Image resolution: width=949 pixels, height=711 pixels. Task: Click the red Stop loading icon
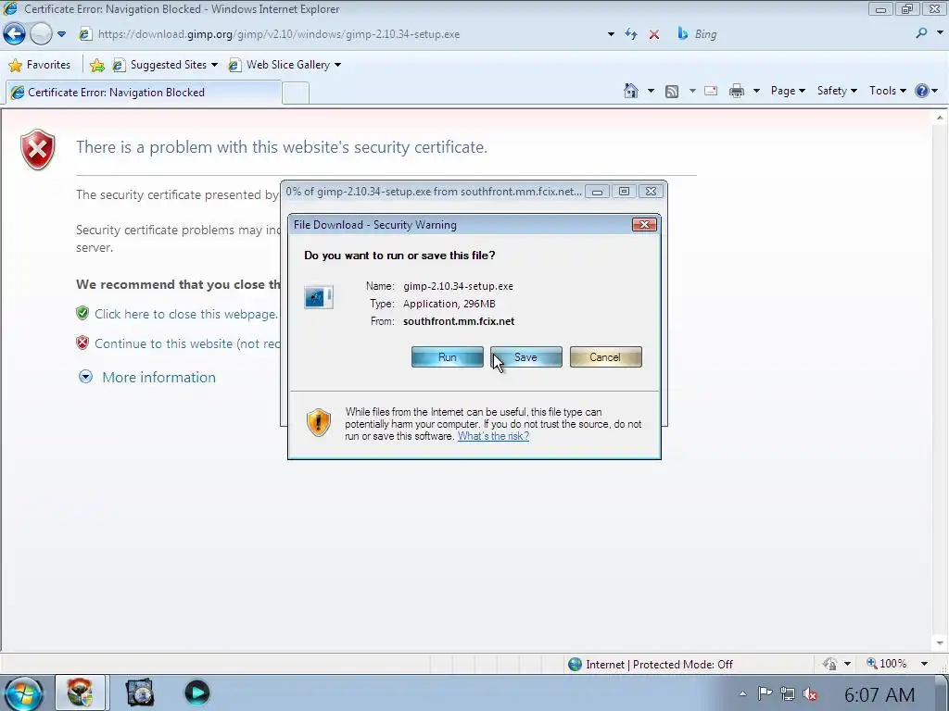pos(654,34)
